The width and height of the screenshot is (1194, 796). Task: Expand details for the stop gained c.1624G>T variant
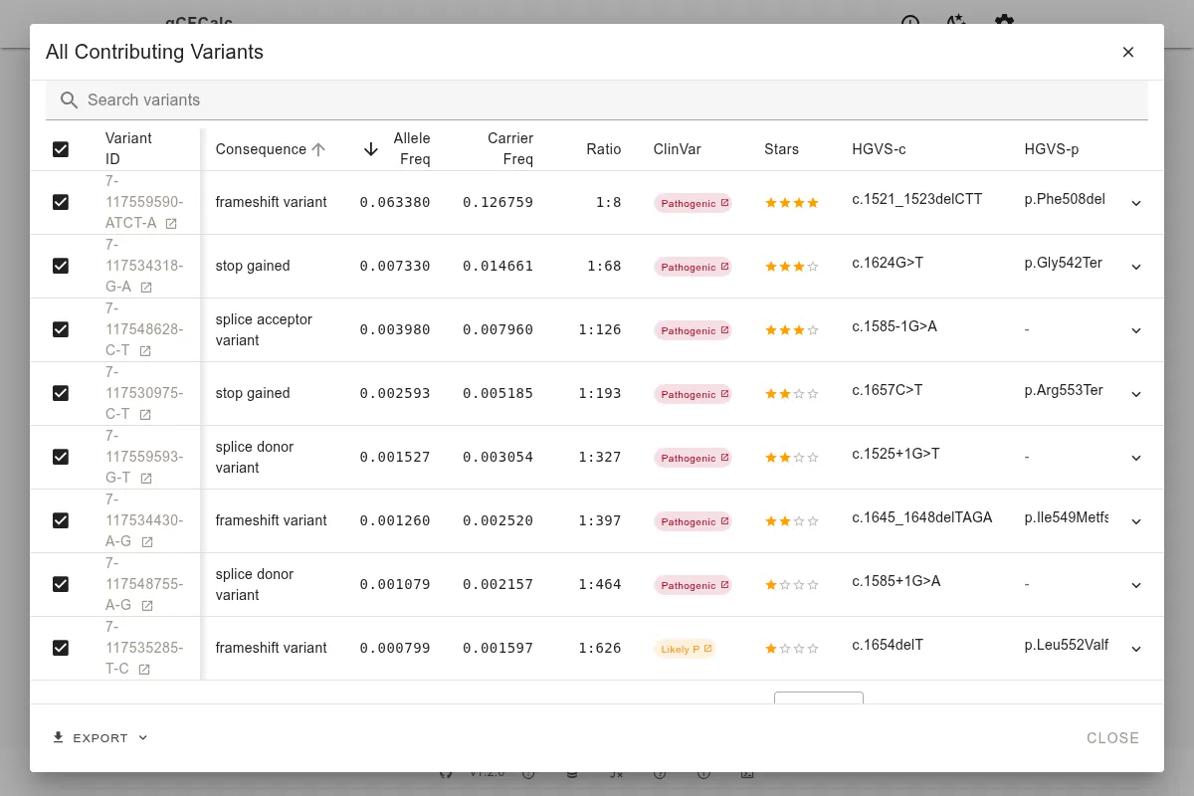coord(1136,267)
